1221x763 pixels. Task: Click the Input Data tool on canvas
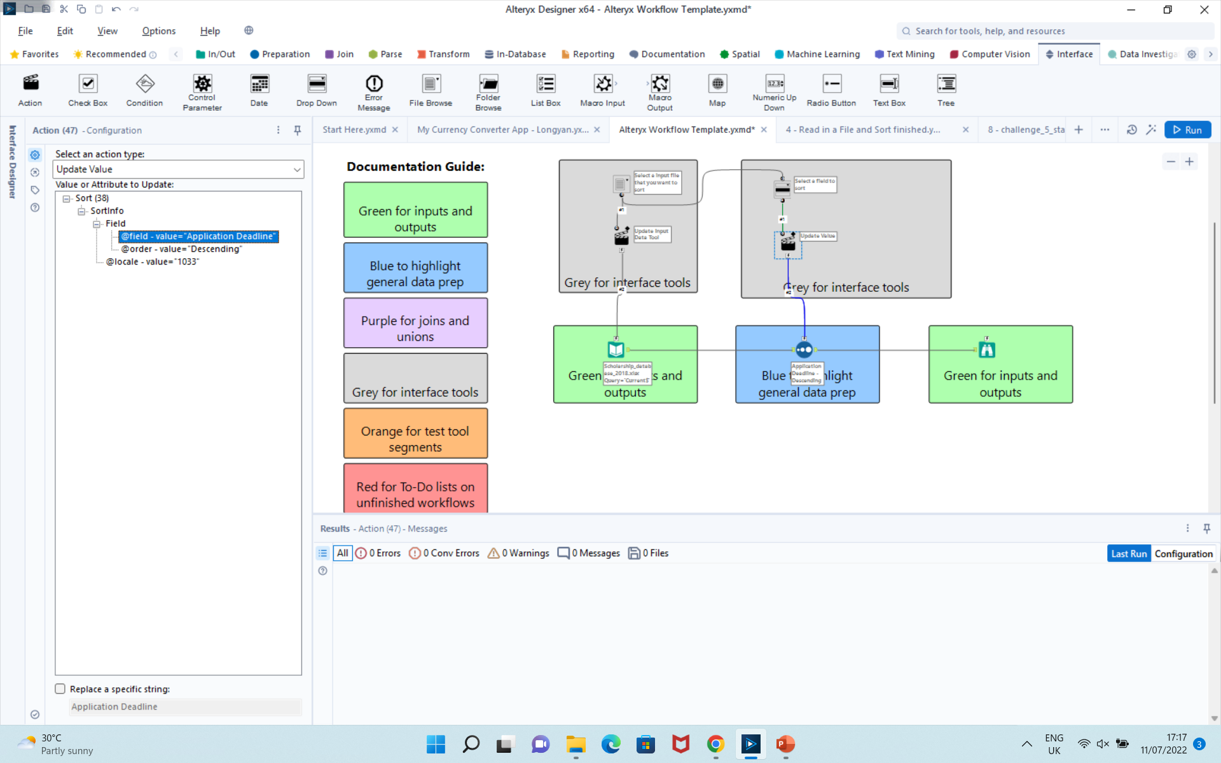point(616,350)
